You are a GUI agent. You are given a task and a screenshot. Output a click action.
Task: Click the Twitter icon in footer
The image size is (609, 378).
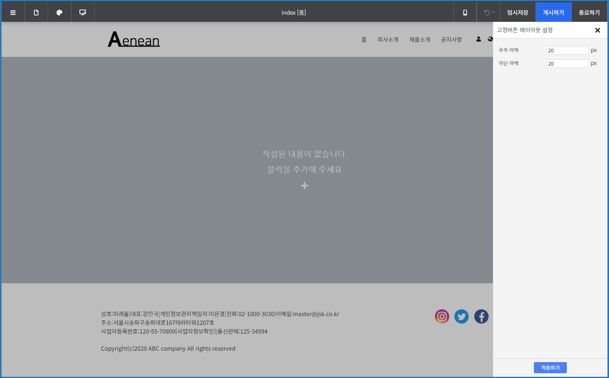461,316
